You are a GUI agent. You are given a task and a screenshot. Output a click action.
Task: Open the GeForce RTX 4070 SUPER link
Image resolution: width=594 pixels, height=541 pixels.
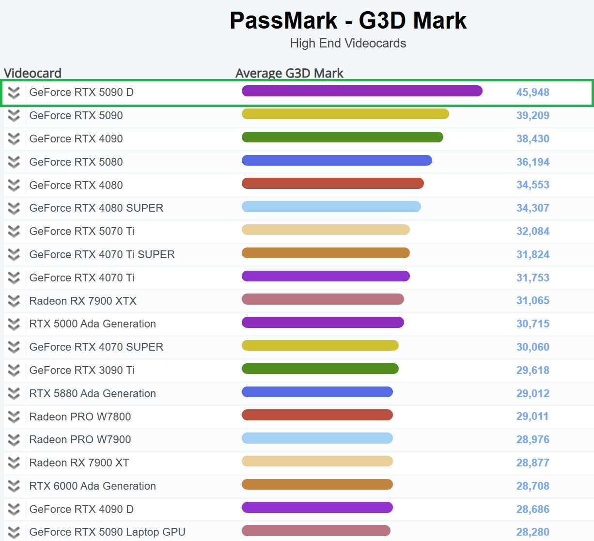coord(96,347)
